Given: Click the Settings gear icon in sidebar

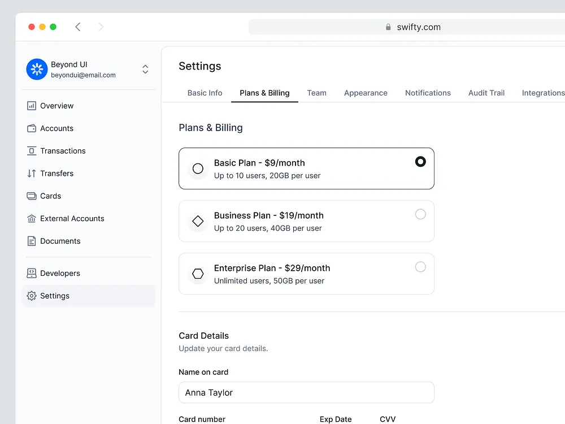Looking at the screenshot, I should click(x=31, y=296).
